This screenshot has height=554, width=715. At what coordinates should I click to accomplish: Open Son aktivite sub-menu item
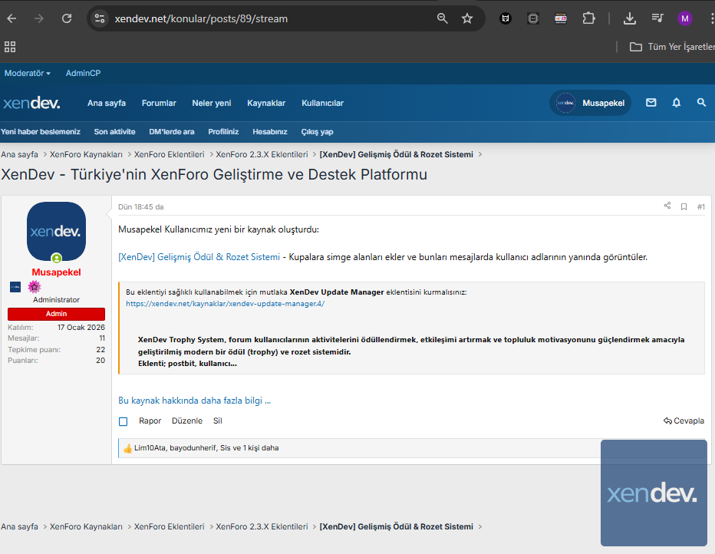point(114,132)
